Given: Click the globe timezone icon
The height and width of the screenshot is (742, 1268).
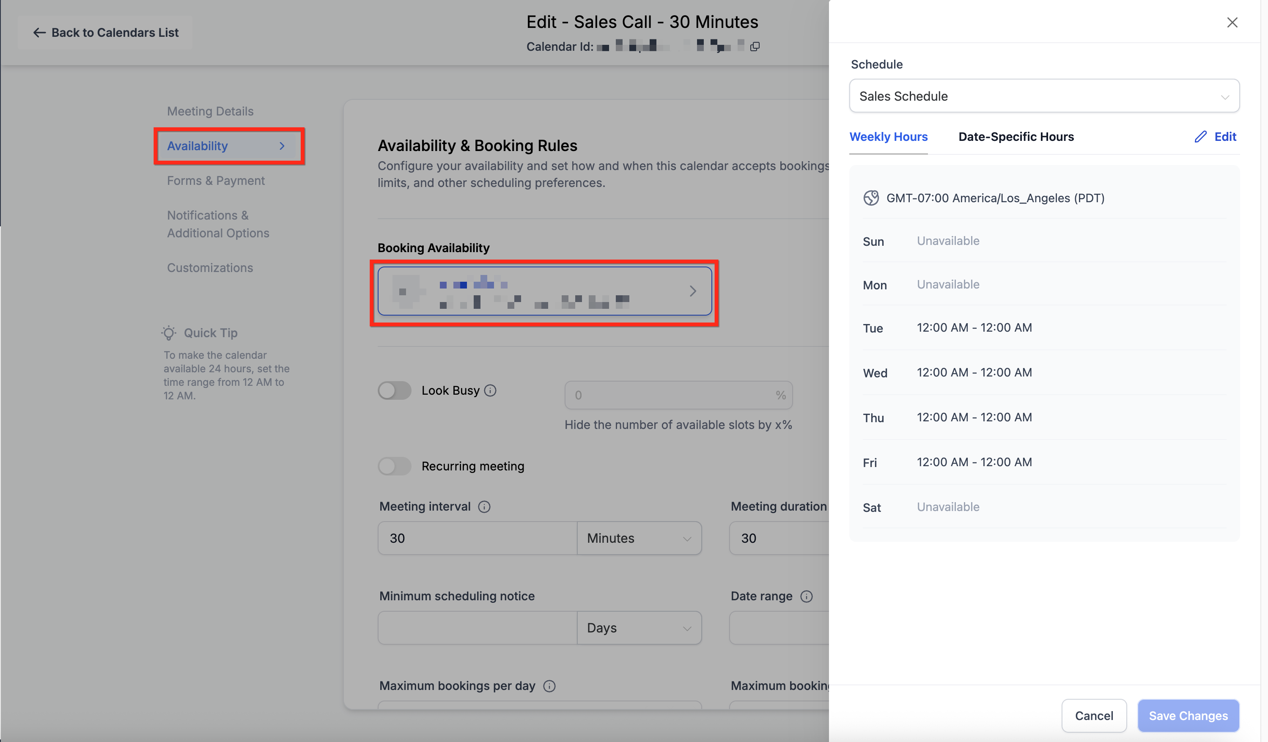Looking at the screenshot, I should pos(871,198).
